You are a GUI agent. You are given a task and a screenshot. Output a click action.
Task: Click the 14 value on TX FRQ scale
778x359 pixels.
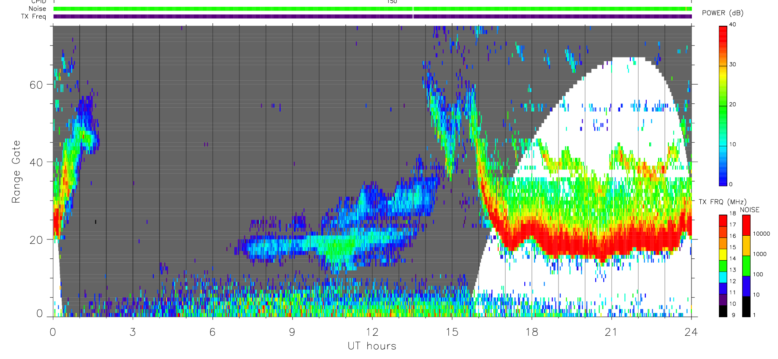[732, 258]
